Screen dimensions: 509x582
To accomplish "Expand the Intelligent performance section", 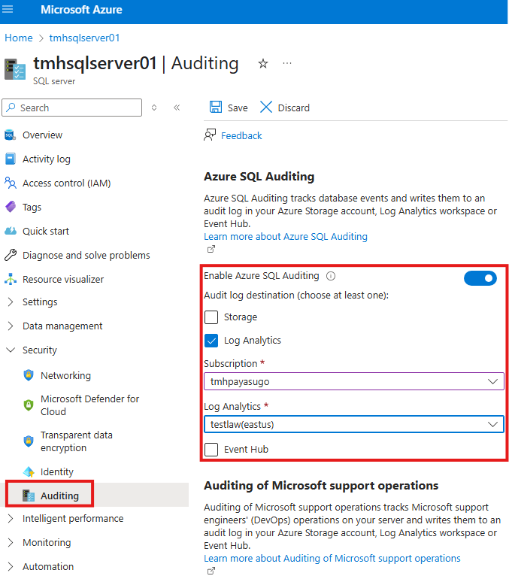I will click(x=11, y=519).
